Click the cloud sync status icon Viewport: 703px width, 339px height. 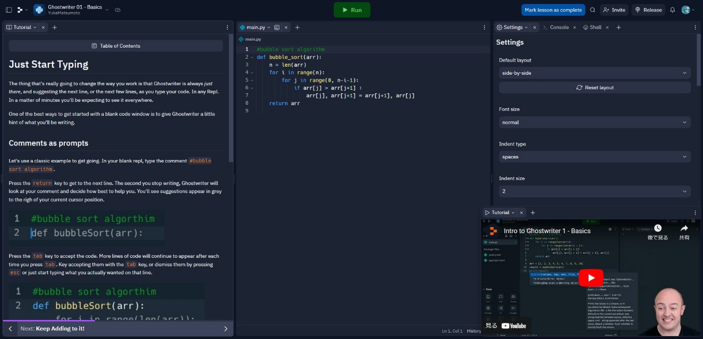tap(118, 10)
